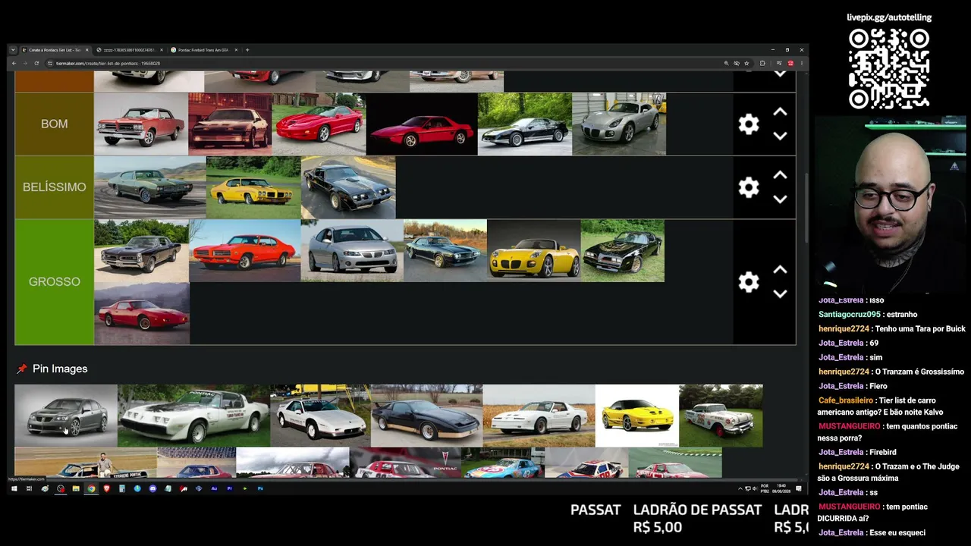Select the yellow GTO Judge in BELÍSSIMO tier
This screenshot has height=546, width=971.
coord(253,187)
